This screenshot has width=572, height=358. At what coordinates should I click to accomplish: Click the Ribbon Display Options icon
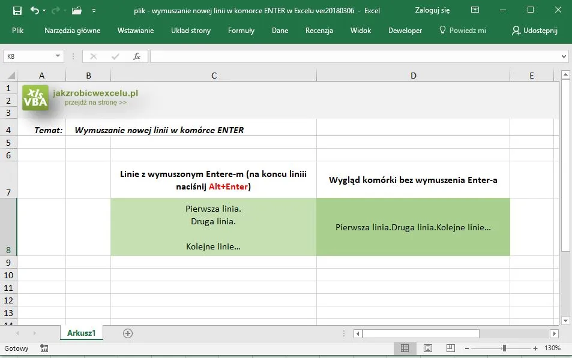[x=475, y=10]
